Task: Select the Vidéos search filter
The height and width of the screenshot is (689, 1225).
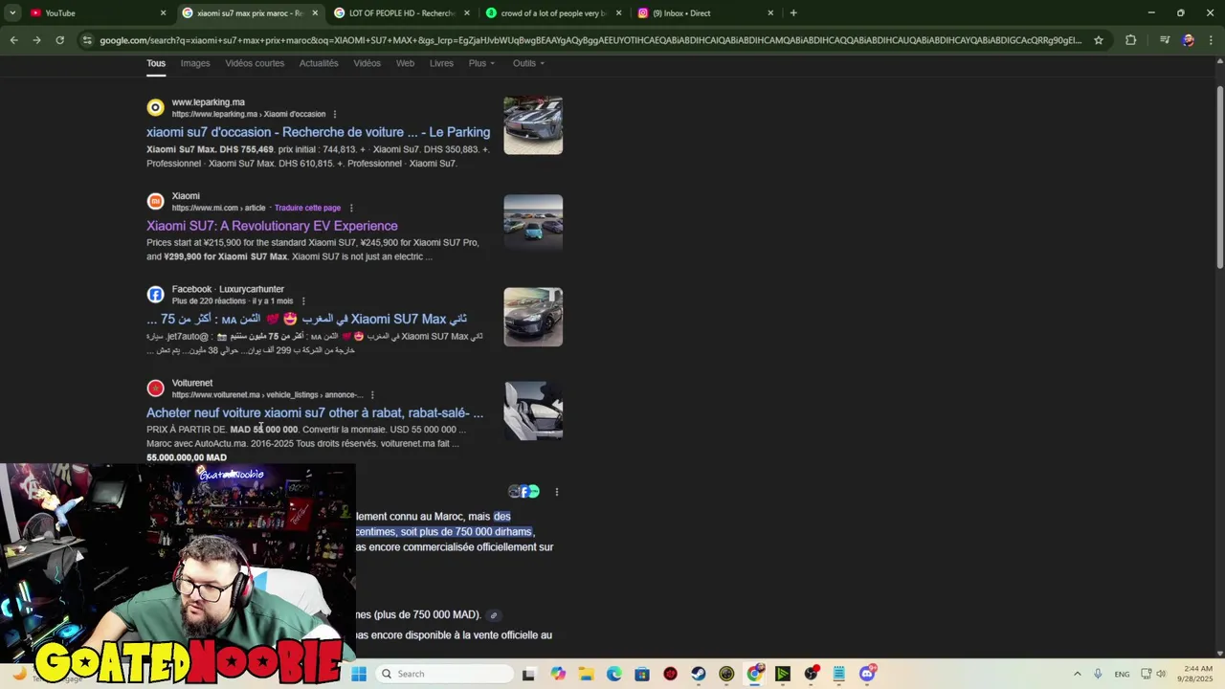Action: (367, 63)
